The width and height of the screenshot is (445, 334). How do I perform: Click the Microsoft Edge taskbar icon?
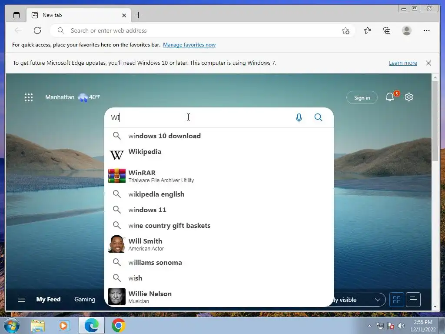click(x=92, y=325)
